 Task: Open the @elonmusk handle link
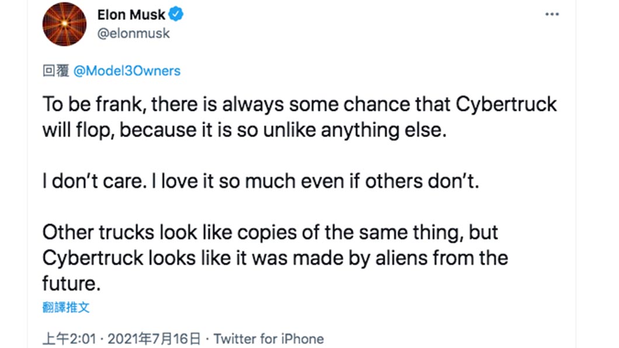133,33
